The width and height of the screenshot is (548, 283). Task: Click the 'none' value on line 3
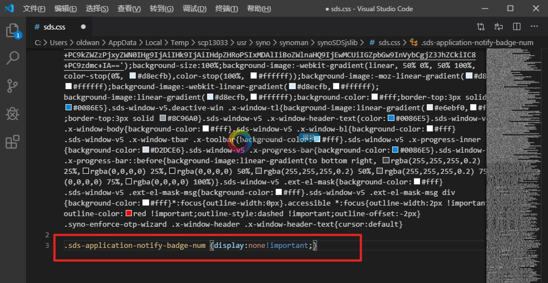click(257, 245)
